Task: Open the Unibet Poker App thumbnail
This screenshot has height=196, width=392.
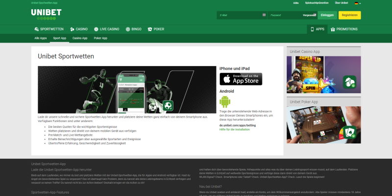Action: (323, 125)
